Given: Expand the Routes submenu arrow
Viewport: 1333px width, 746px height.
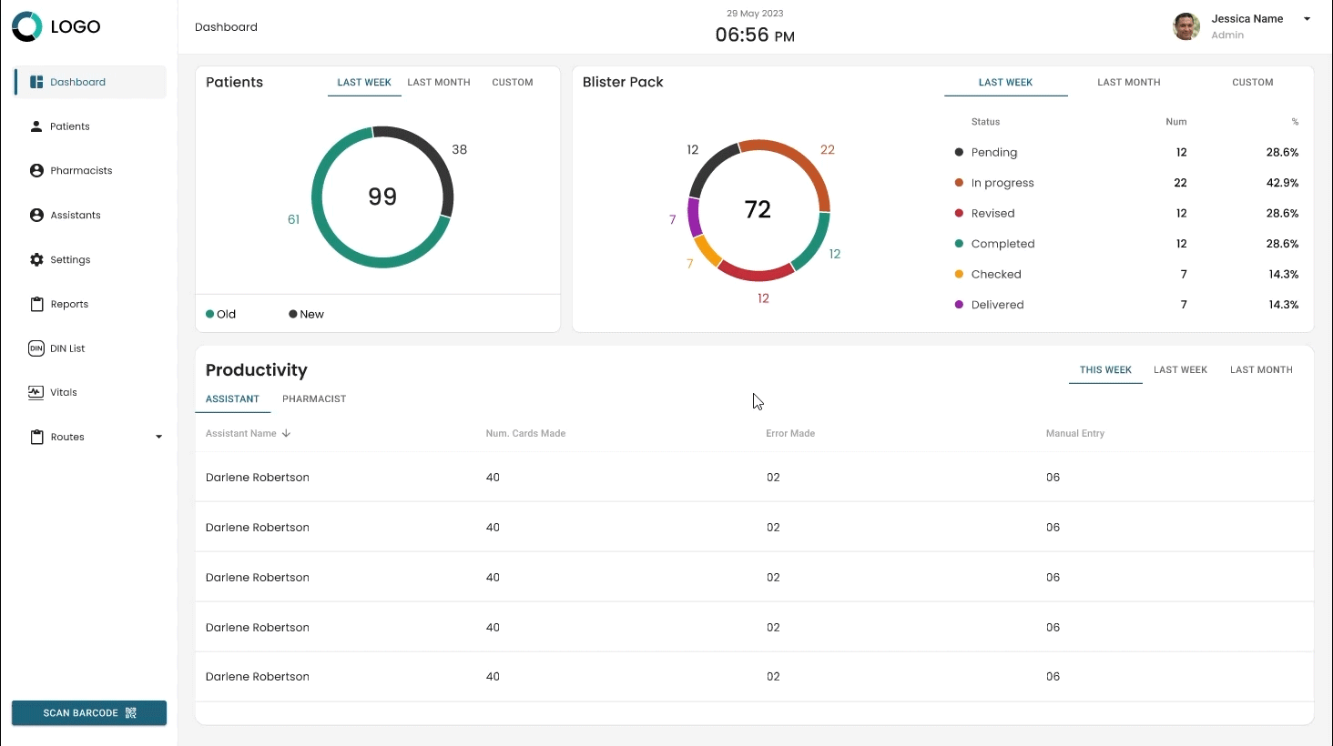Looking at the screenshot, I should pos(158,438).
